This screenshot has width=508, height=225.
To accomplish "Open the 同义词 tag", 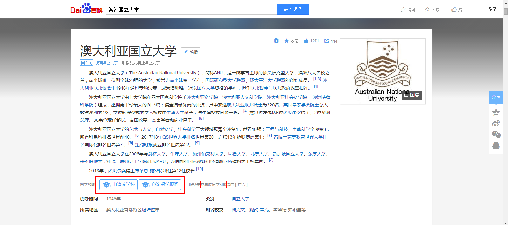I will [x=86, y=63].
